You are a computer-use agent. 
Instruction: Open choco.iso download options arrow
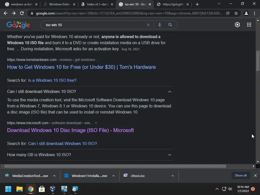(x=173, y=176)
